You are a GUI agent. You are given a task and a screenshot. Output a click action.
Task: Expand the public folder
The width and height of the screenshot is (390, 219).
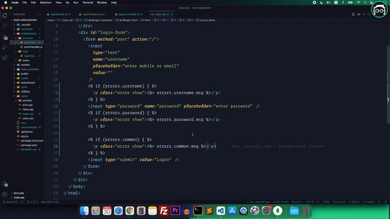[x=24, y=74]
